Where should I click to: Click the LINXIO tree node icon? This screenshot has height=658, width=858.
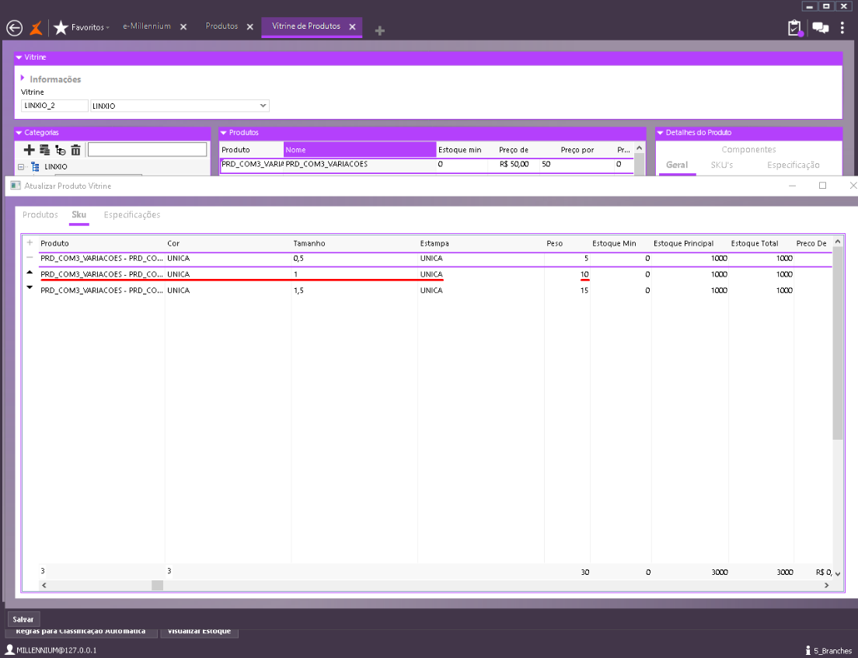tap(35, 167)
